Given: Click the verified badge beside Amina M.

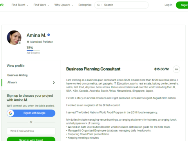Looking at the screenshot, I should point(49,35).
